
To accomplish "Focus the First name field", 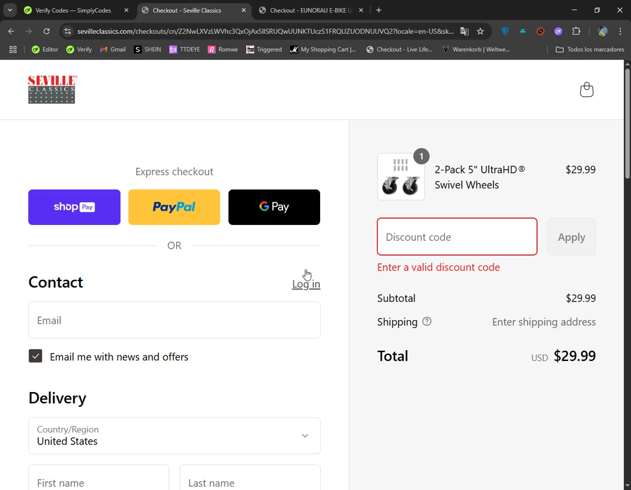I will pyautogui.click(x=99, y=478).
